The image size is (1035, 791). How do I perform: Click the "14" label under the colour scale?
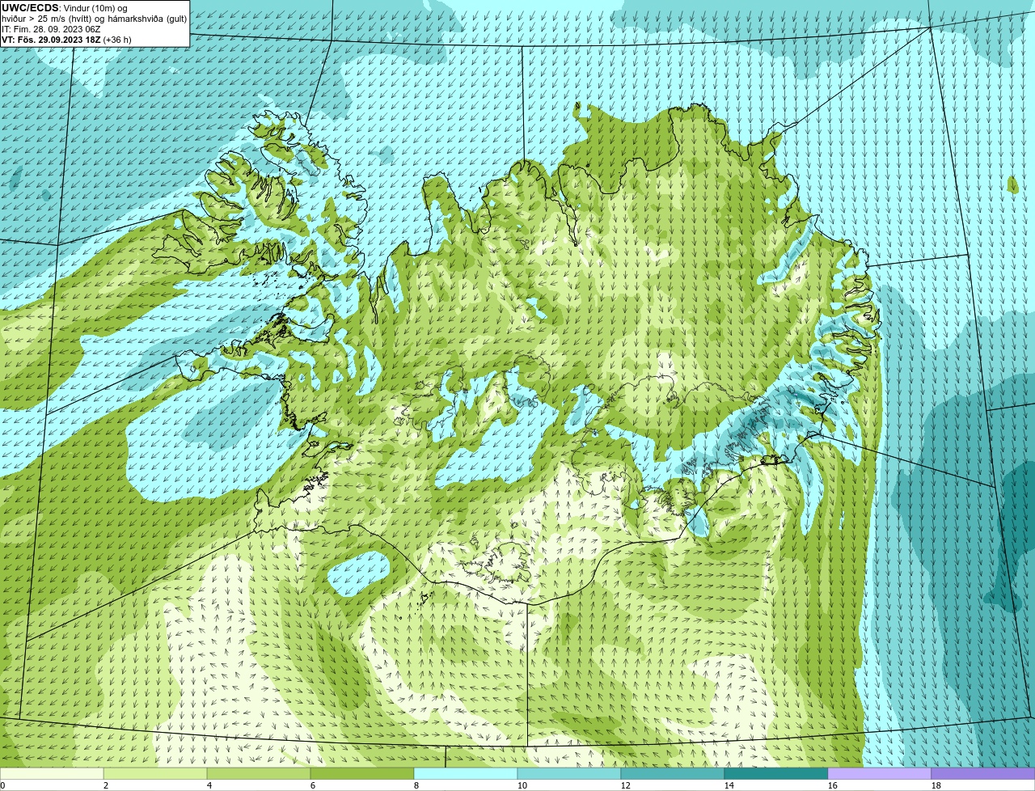tap(729, 785)
